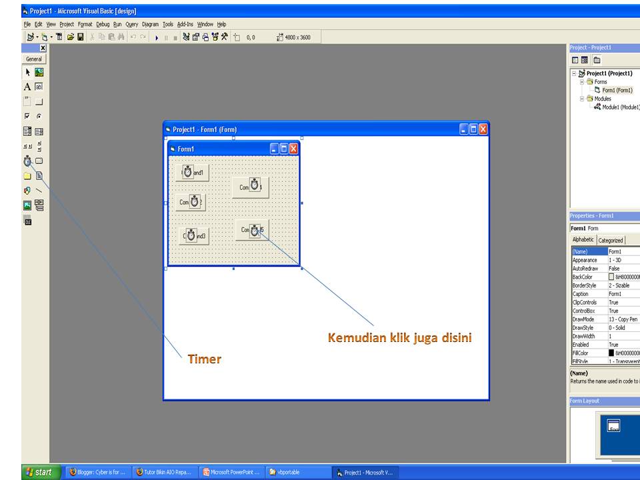Select the Image tool in the toolbox

27,205
